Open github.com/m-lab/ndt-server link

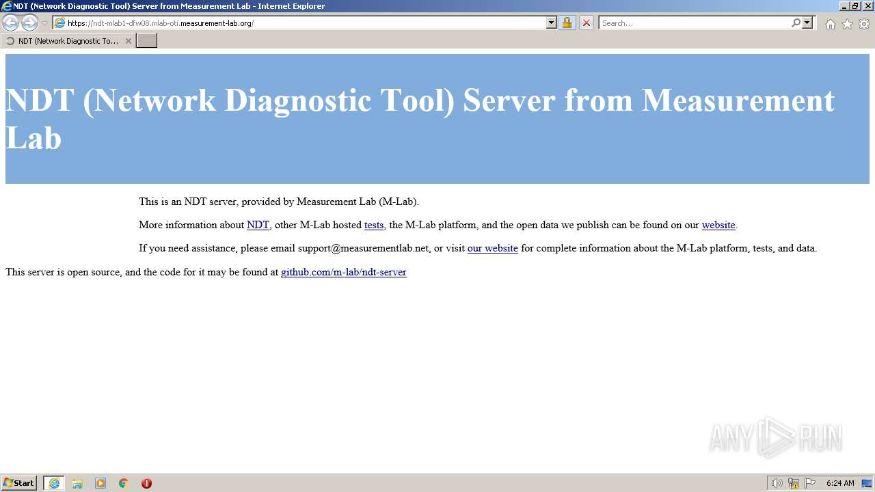pyautogui.click(x=344, y=272)
